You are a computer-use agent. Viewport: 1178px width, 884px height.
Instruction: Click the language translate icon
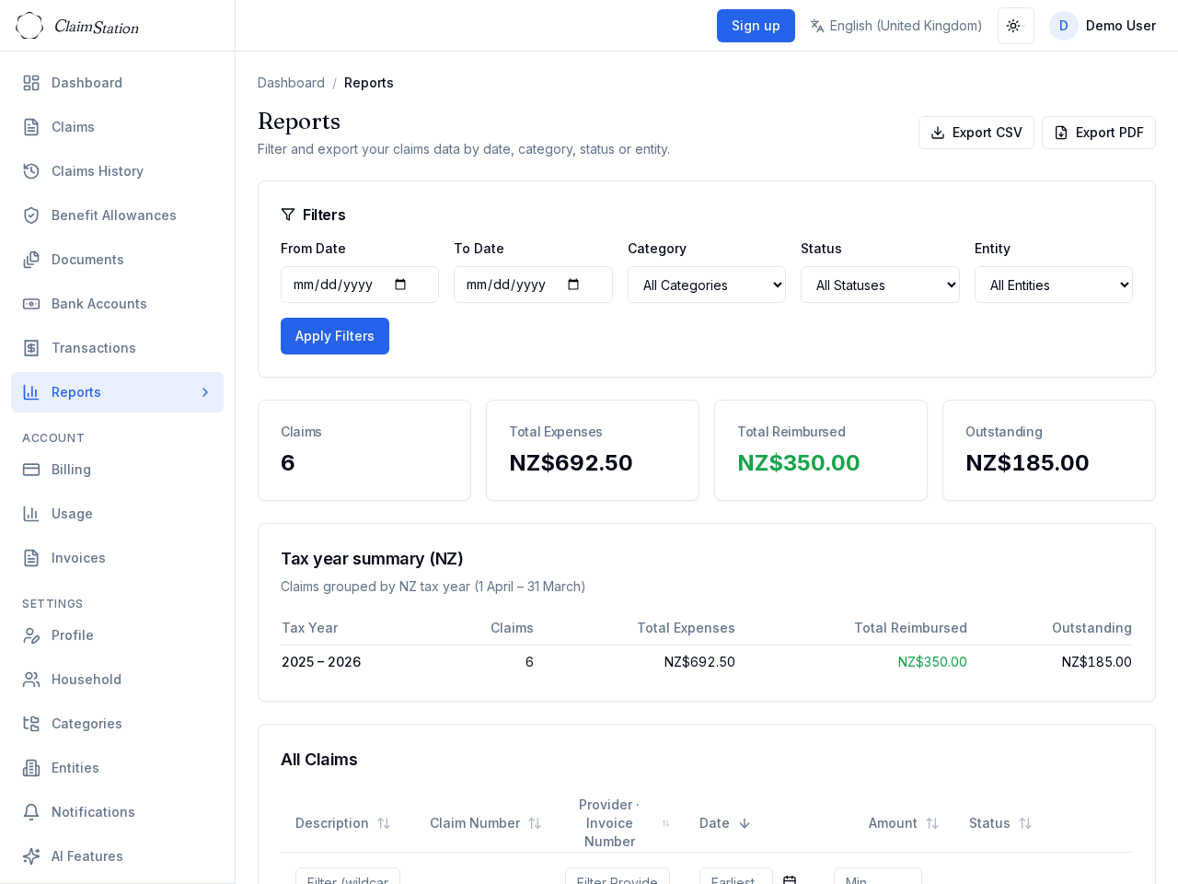[x=816, y=26]
